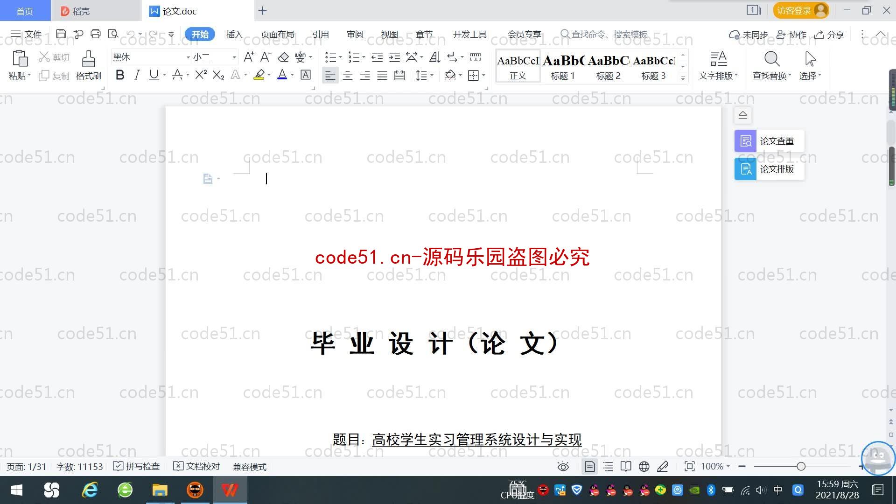Open the 开发工具 tab

[x=469, y=34]
